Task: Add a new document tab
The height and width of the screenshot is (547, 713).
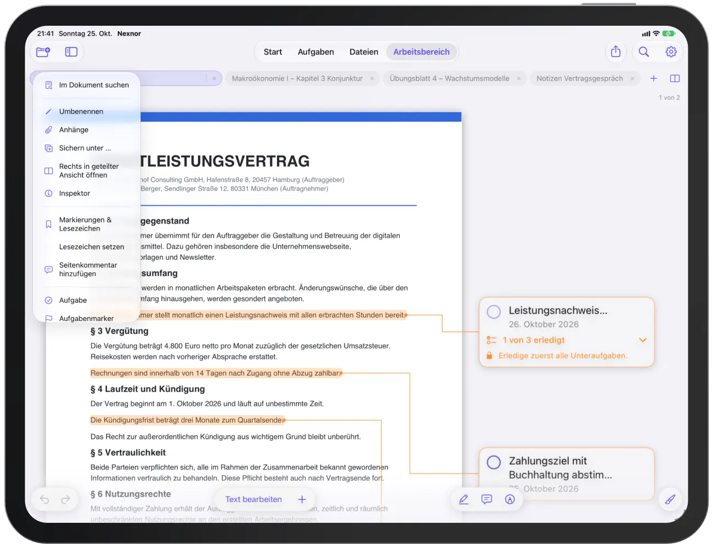Action: click(x=654, y=78)
